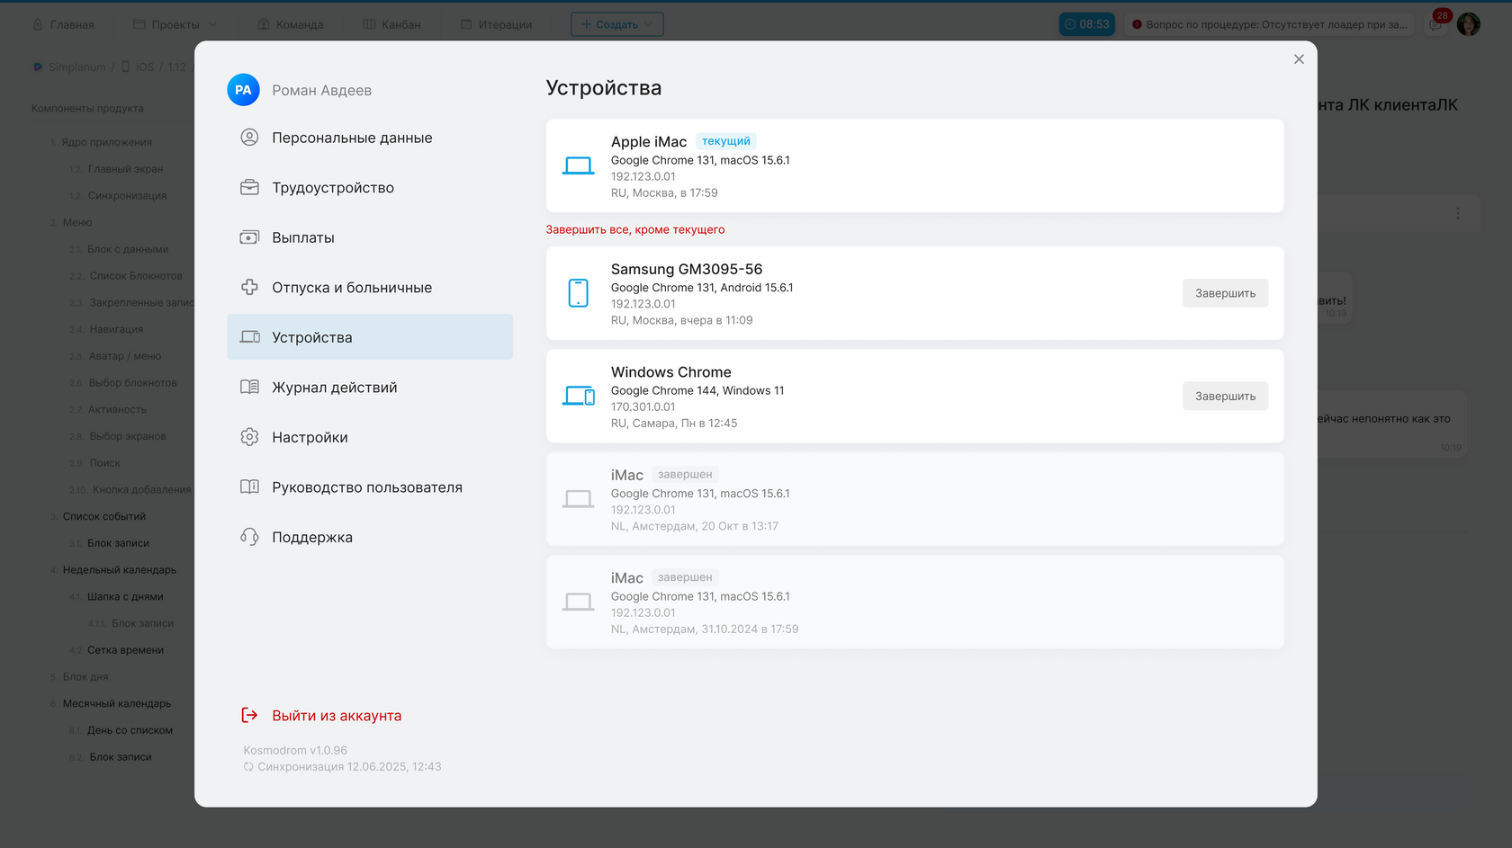Open Персональные данные section
The image size is (1512, 848).
370,138
